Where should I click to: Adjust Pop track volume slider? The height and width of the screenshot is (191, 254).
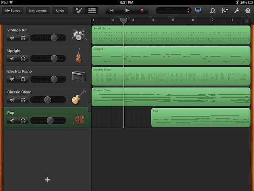click(x=48, y=120)
